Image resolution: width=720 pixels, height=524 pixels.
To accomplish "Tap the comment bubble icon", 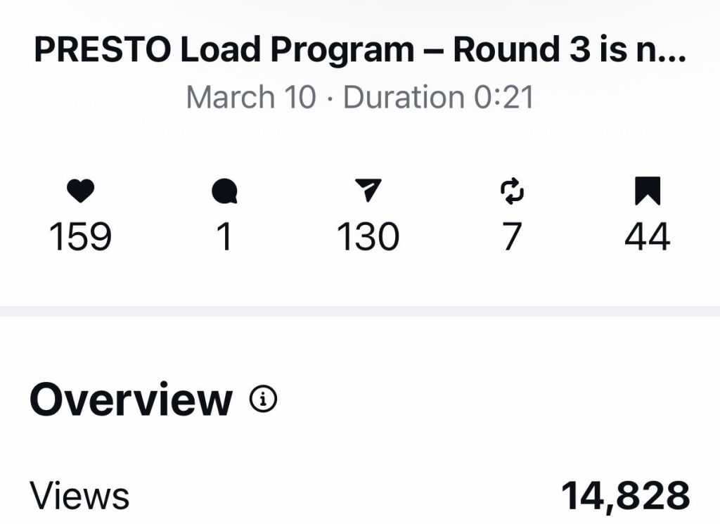I will [x=224, y=191].
